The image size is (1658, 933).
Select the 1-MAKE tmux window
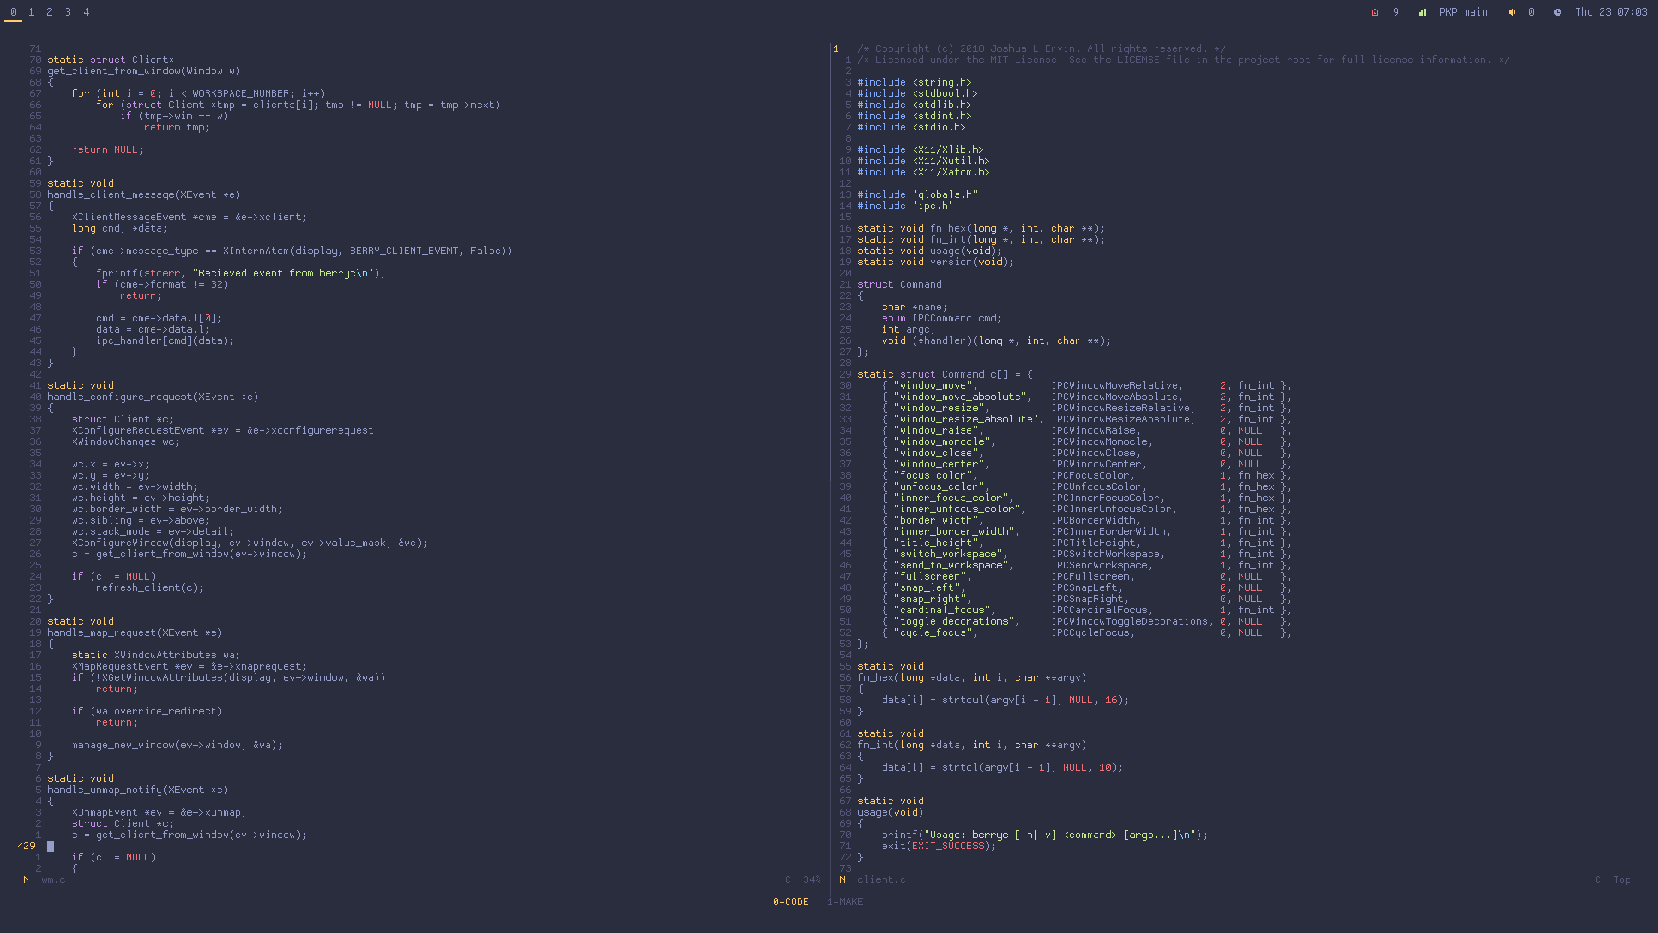click(x=845, y=902)
